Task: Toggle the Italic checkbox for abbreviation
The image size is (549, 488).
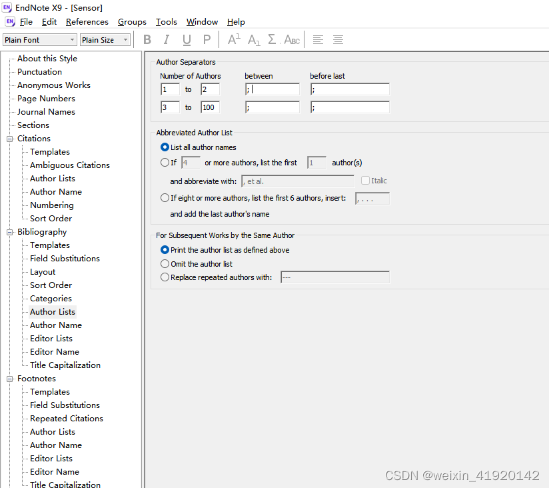Action: (365, 181)
